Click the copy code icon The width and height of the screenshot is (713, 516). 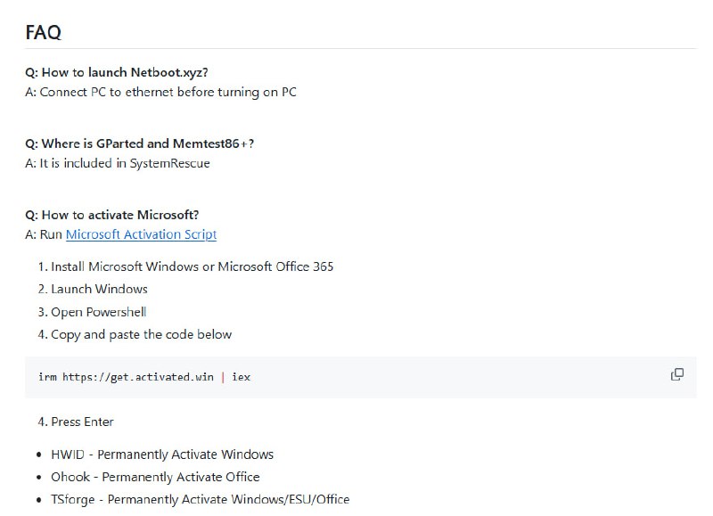pos(676,374)
